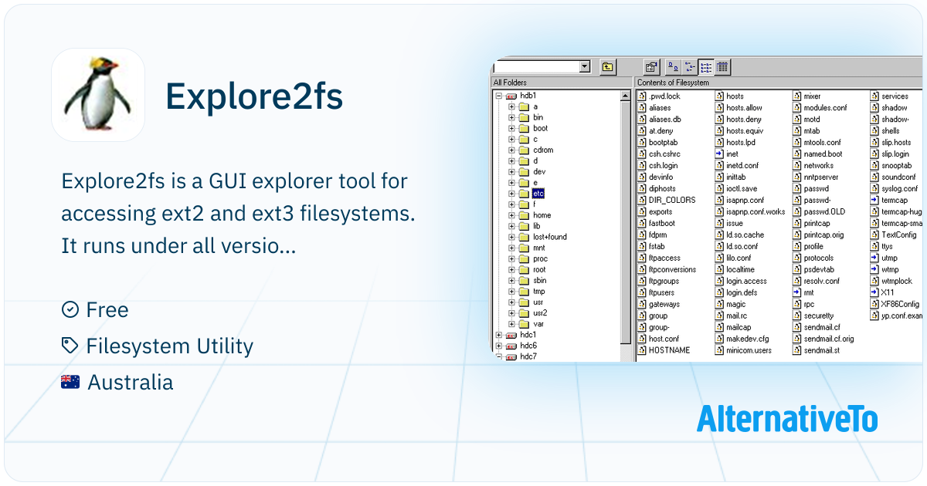Click the mnt folder icon

point(523,248)
